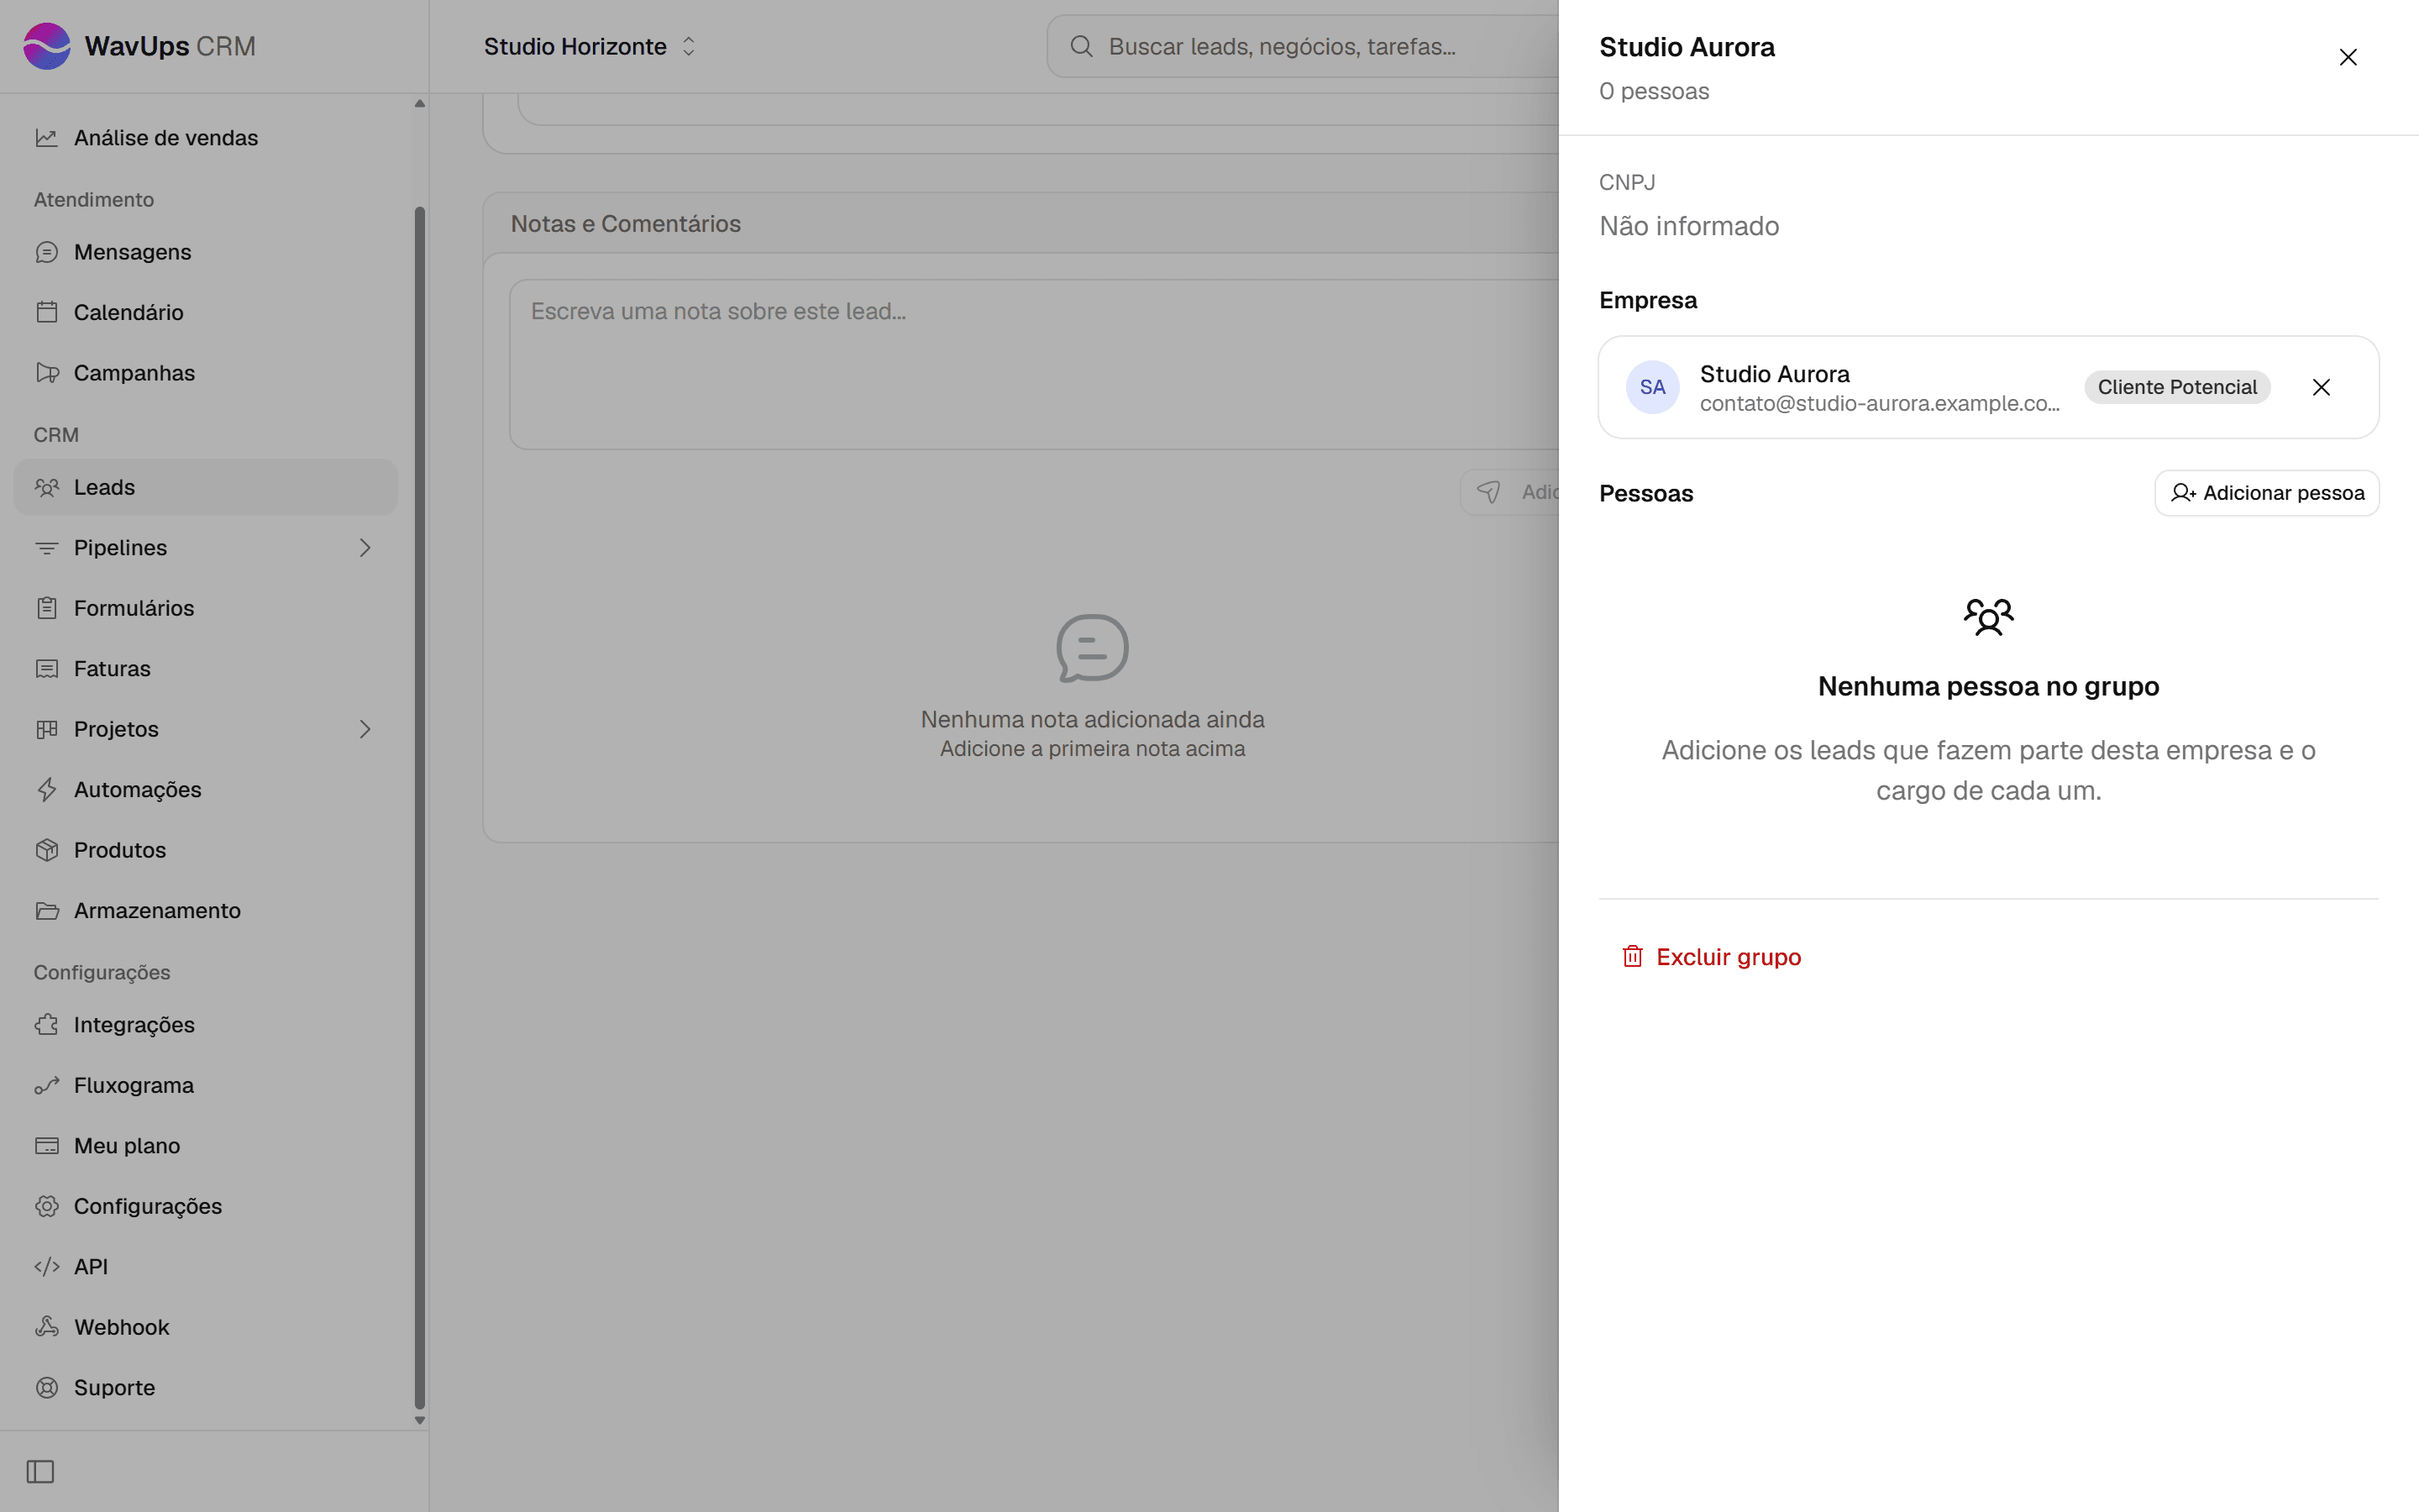The image size is (2419, 1512).
Task: Collapse the sidebar with panel toggle icon
Action: click(x=40, y=1472)
